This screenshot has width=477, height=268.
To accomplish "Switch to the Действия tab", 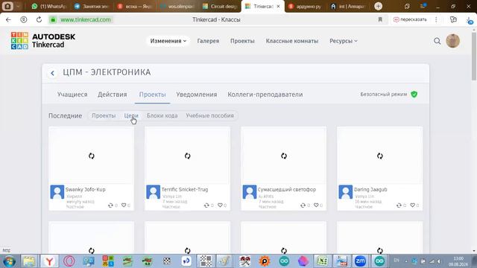I will tap(113, 95).
